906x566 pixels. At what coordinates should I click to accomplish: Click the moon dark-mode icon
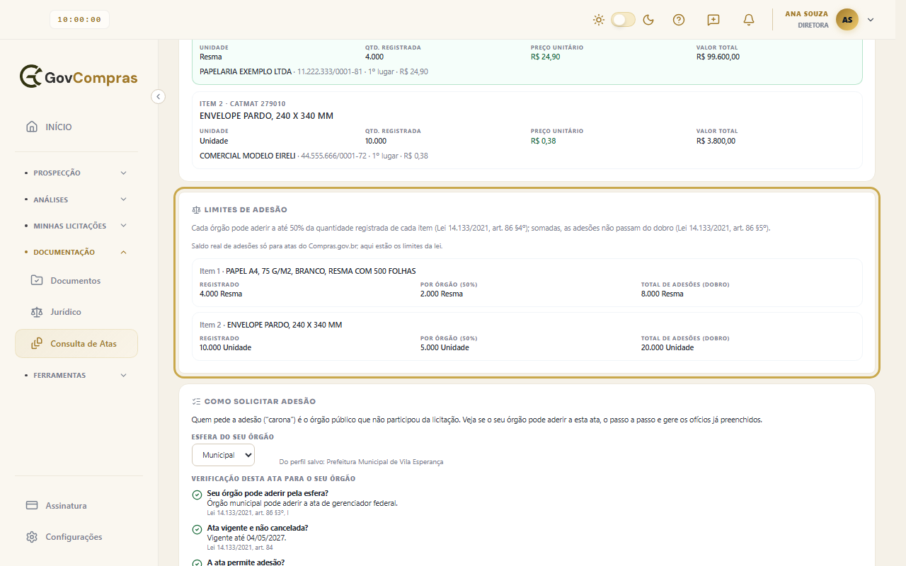(x=648, y=20)
